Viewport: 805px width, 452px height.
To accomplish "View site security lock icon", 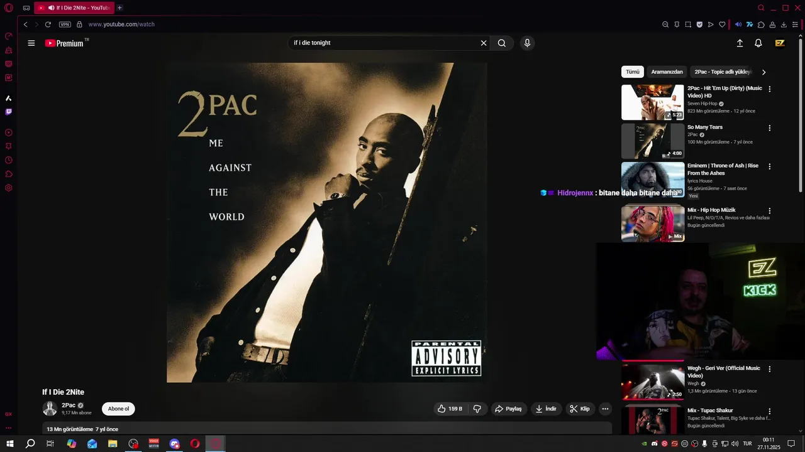I will pyautogui.click(x=79, y=24).
